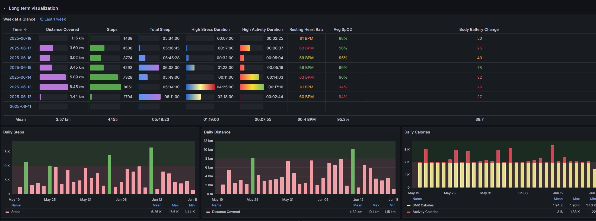Open the Week at a Glance panel menu
The height and width of the screenshot is (221, 596).
coord(19,19)
